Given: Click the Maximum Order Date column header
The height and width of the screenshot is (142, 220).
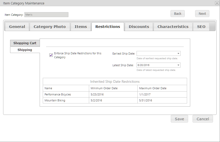Looking at the screenshot, I should pos(162,88).
